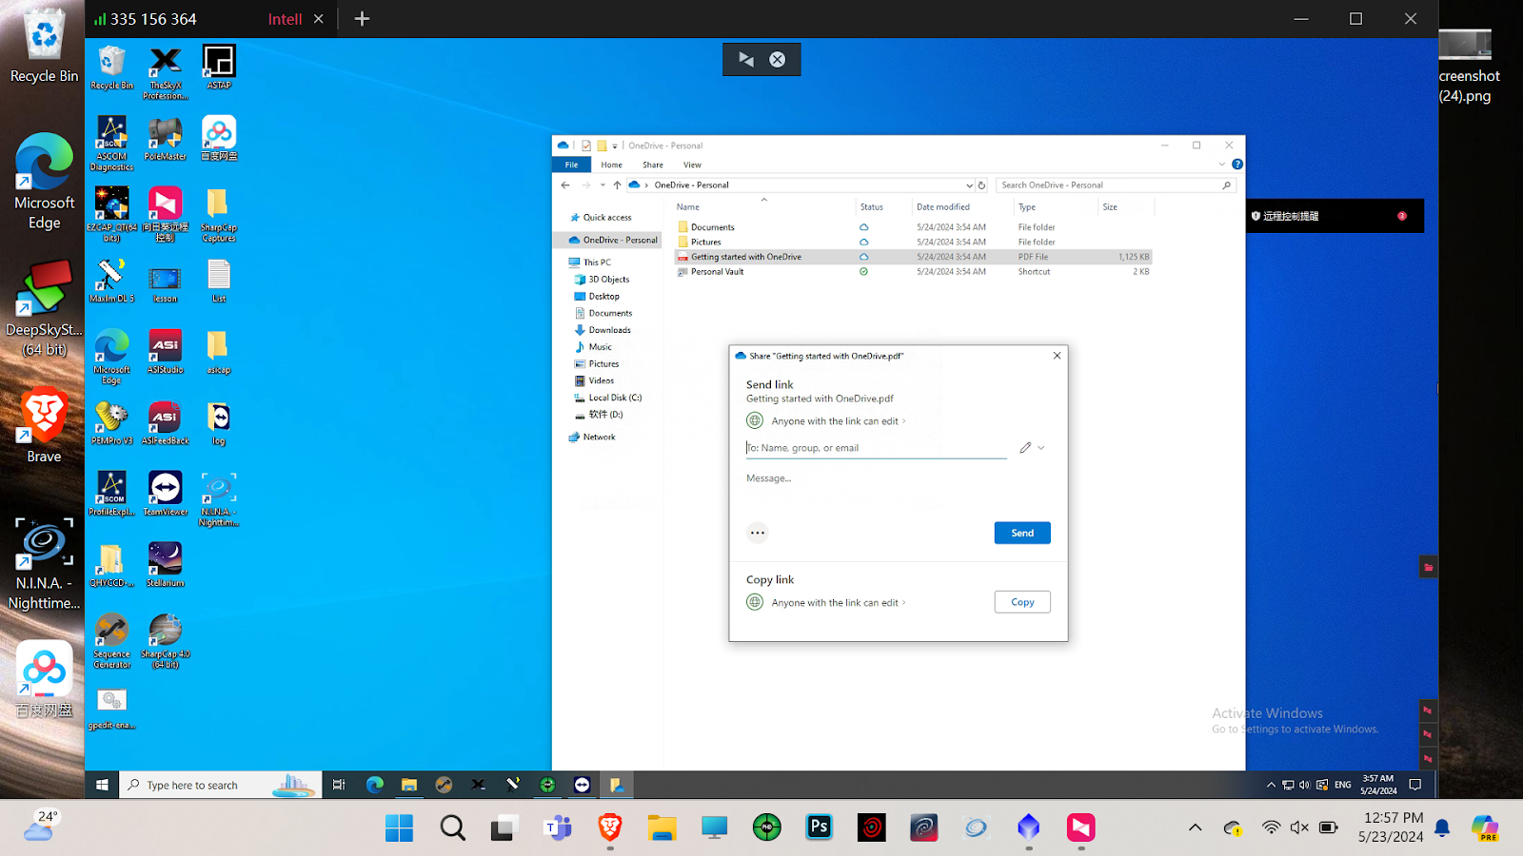The image size is (1523, 856).
Task: Select Network in the navigation pane
Action: click(x=599, y=438)
